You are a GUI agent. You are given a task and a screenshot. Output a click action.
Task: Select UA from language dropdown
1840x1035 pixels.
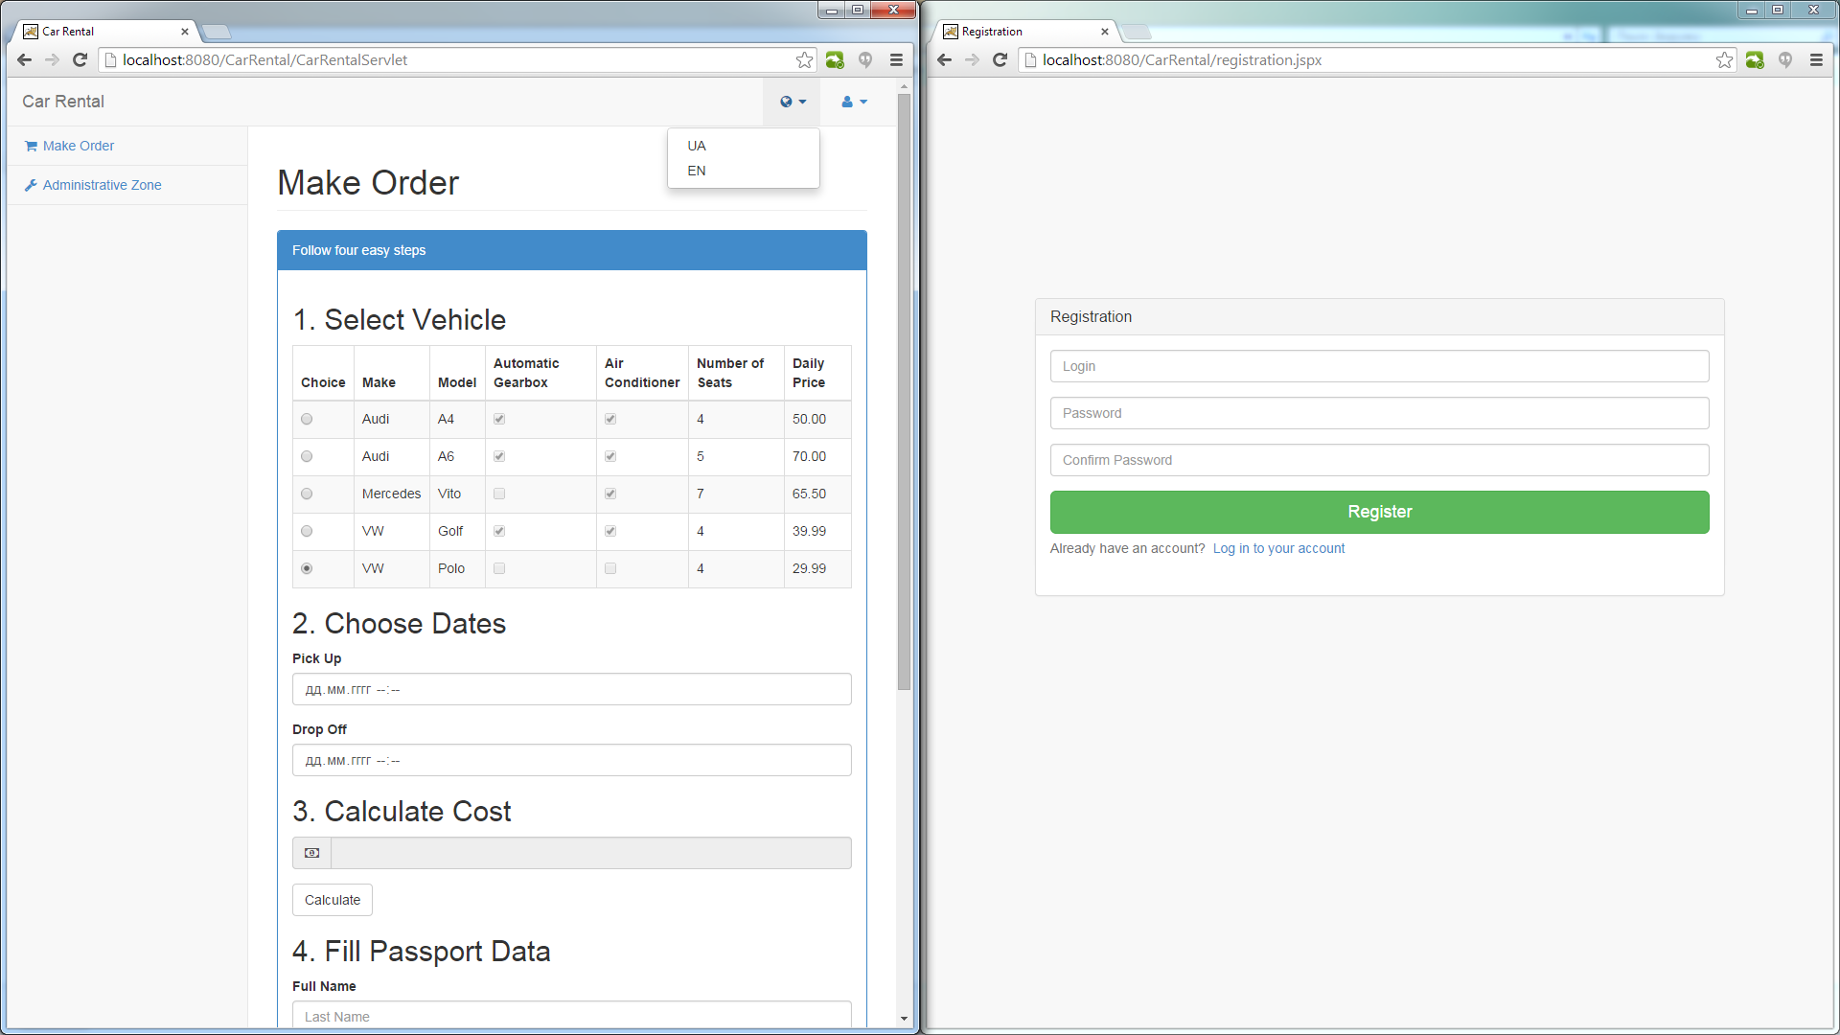[697, 146]
